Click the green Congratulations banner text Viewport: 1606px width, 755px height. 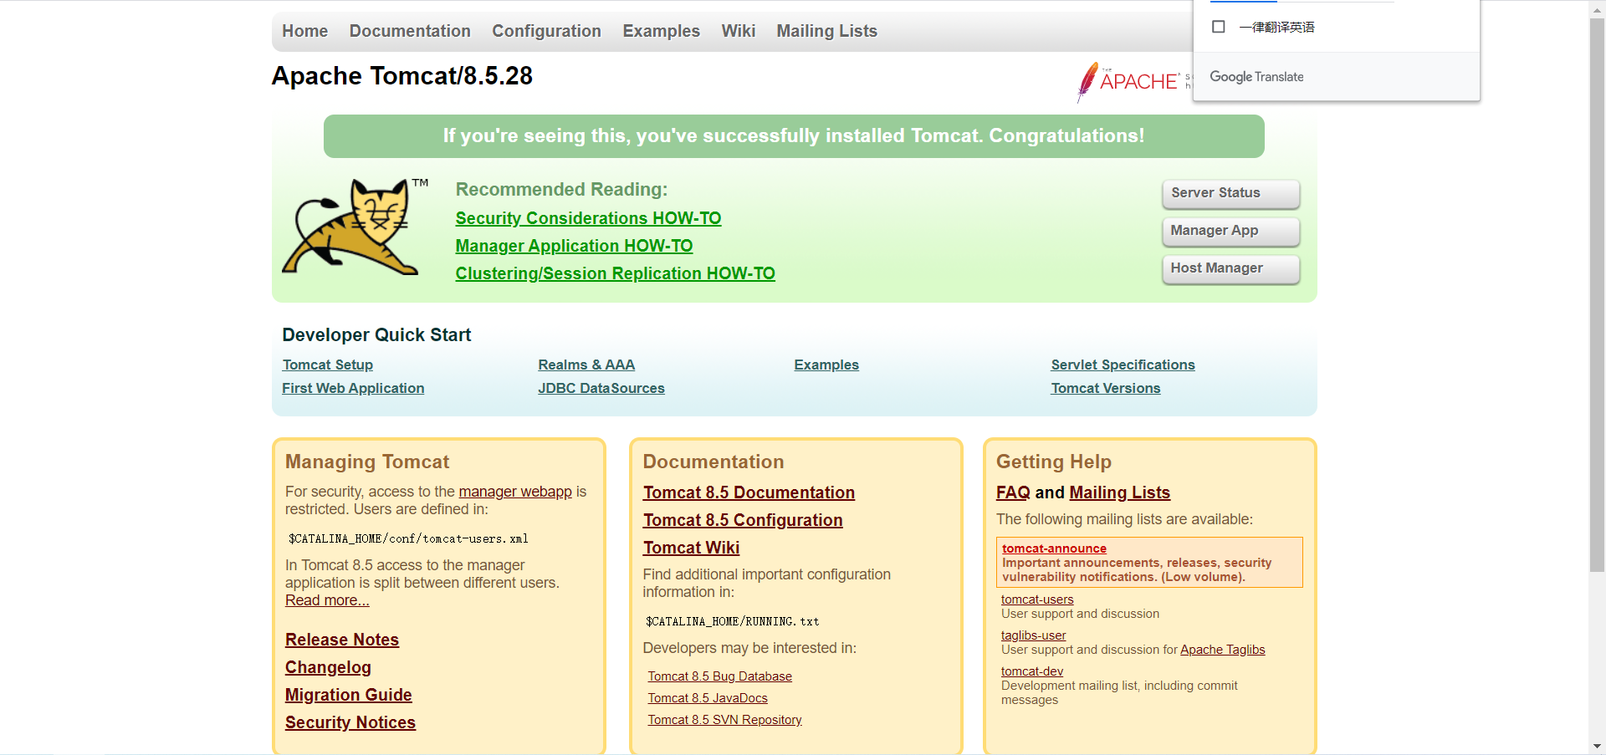pyautogui.click(x=794, y=135)
